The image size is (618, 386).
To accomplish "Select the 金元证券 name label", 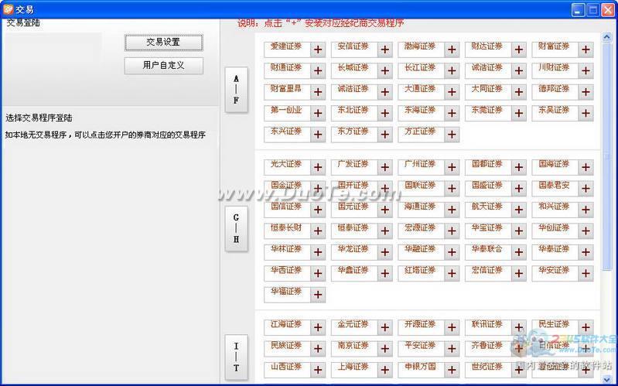I will point(353,324).
